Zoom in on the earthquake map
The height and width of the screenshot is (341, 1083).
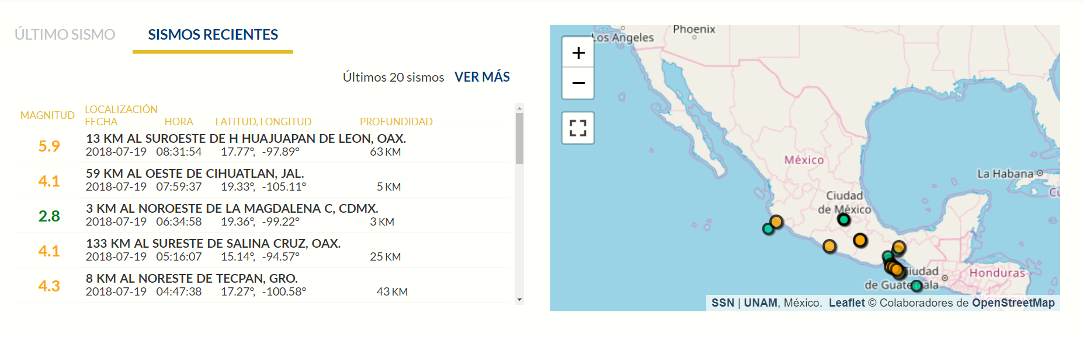pos(578,53)
